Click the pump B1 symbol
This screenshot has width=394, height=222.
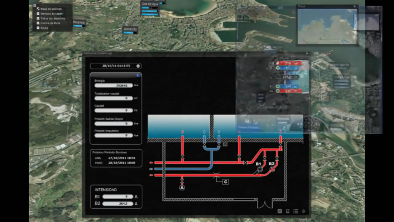click(x=260, y=169)
